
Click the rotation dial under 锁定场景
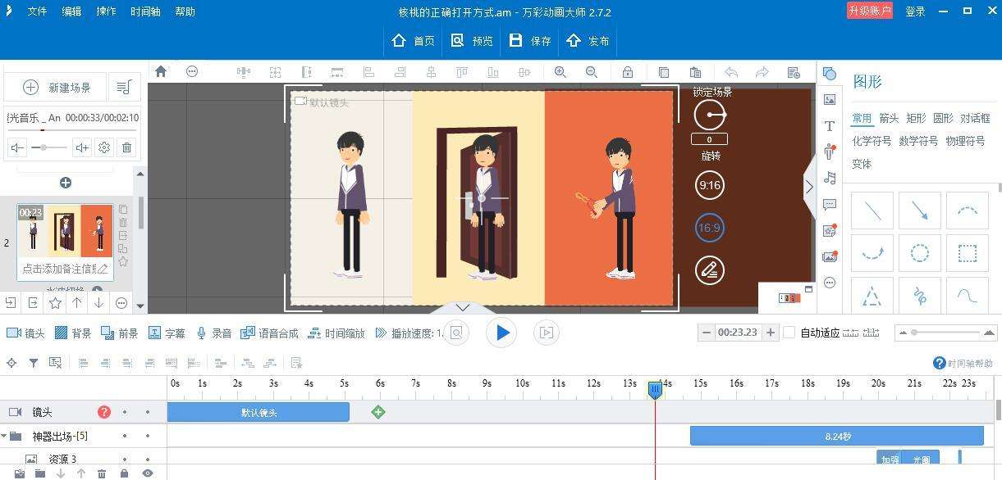710,115
